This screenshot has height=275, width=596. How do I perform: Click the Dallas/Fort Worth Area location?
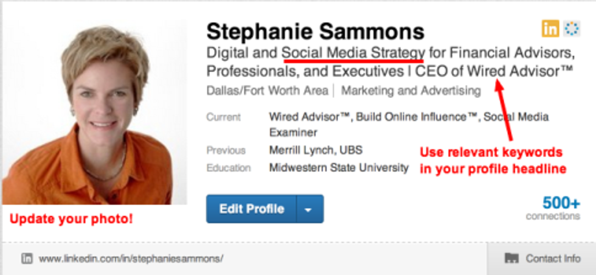click(267, 91)
